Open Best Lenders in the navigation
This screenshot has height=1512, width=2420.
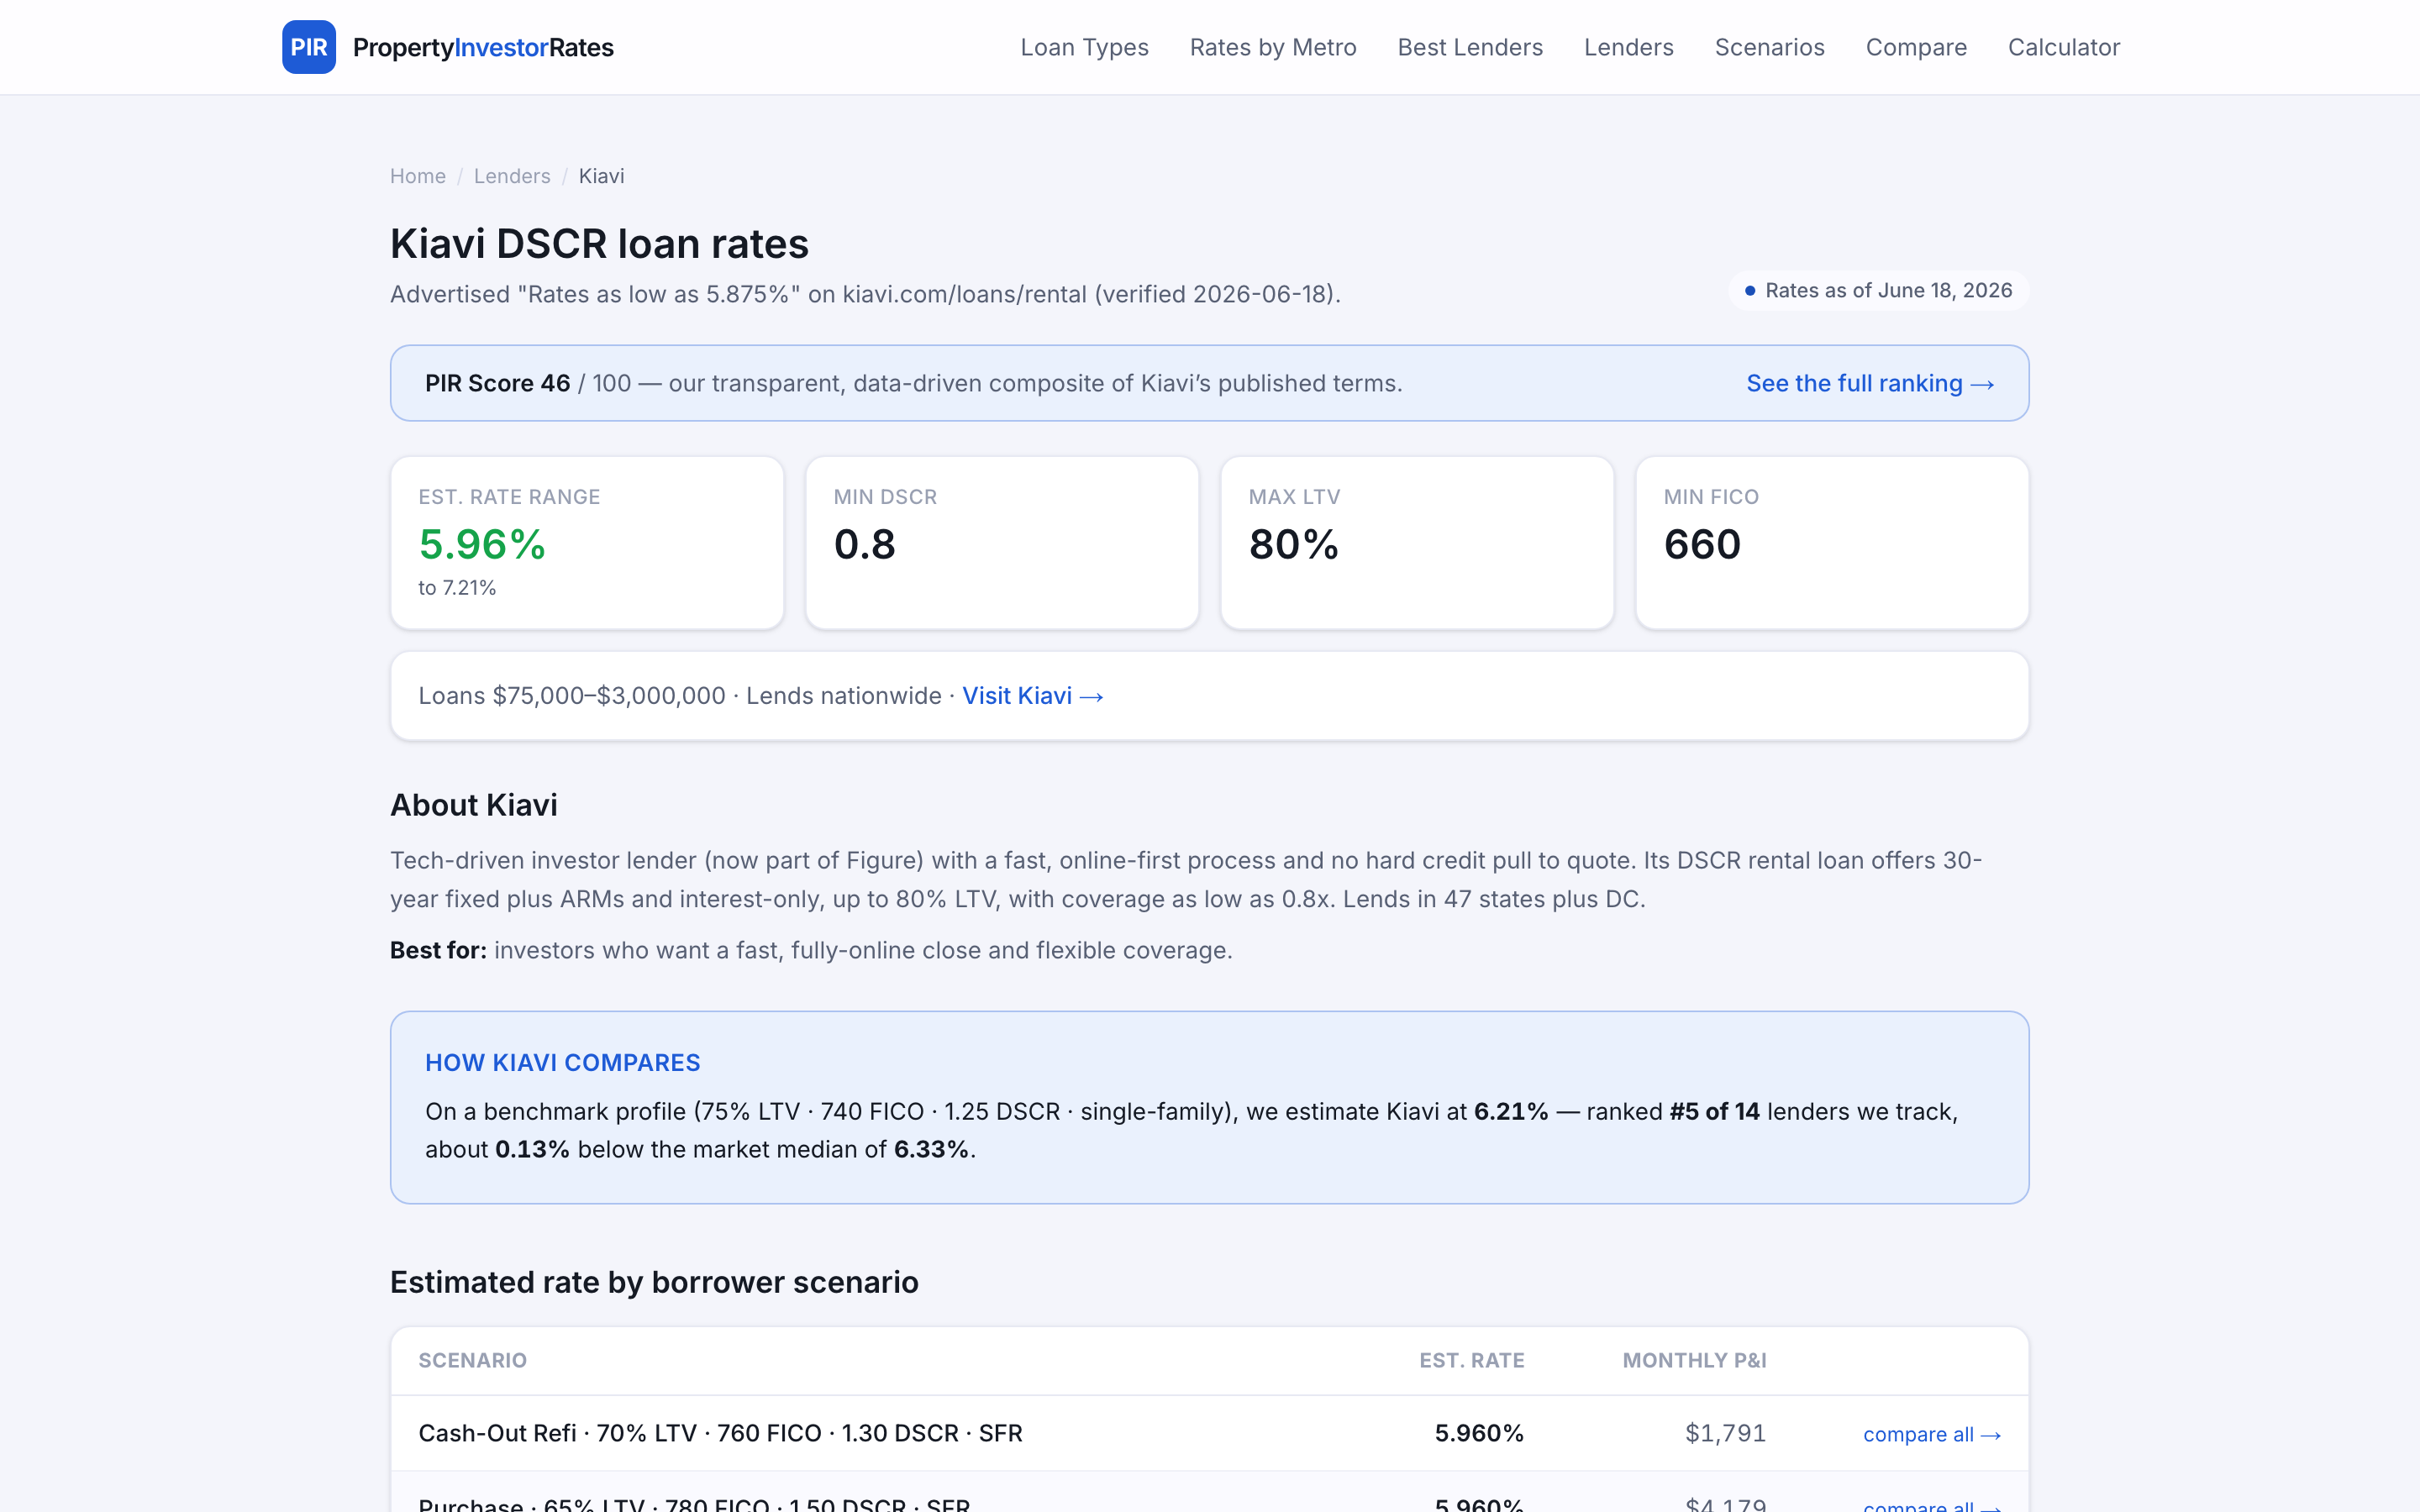pyautogui.click(x=1470, y=47)
